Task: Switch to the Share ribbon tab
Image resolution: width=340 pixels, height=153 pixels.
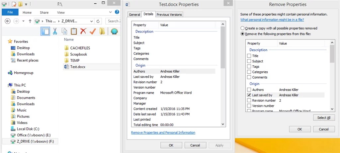Action: (x=44, y=13)
